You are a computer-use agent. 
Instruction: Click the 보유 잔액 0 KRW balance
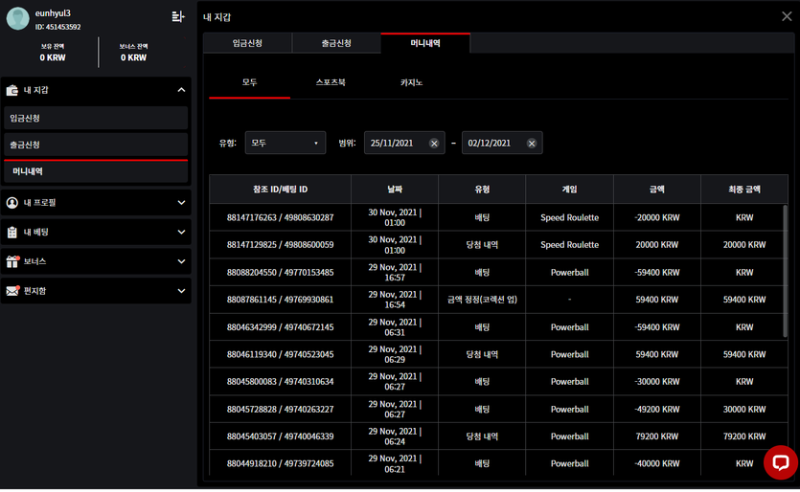tap(53, 53)
